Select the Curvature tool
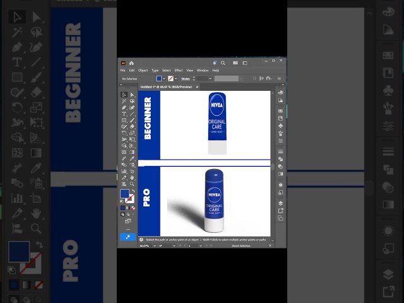Image resolution: width=404 pixels, height=303 pixels. click(x=132, y=107)
